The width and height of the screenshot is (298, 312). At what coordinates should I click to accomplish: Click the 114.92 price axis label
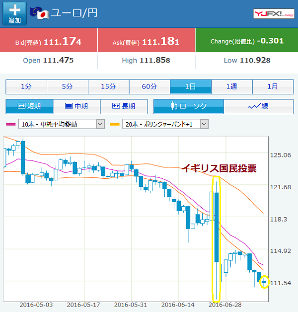pos(281,251)
